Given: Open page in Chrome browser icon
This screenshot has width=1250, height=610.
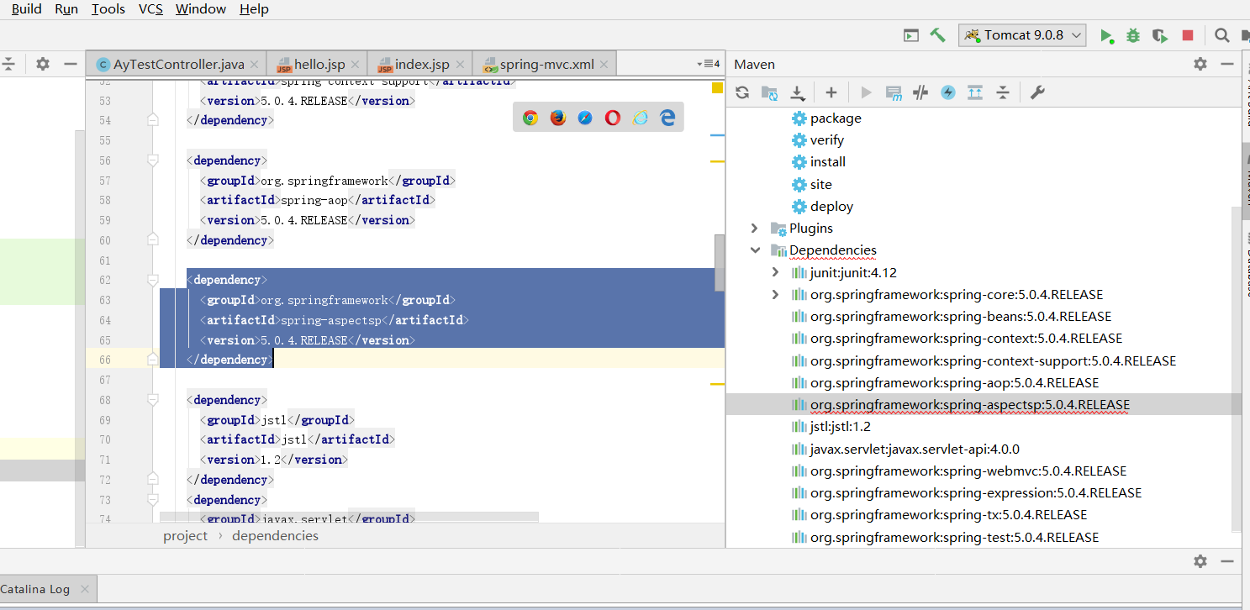Looking at the screenshot, I should 530,118.
